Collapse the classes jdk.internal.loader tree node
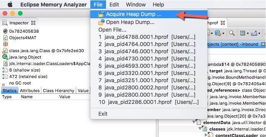Image resolution: width=266 pixels, height=137 pixels. (201, 128)
